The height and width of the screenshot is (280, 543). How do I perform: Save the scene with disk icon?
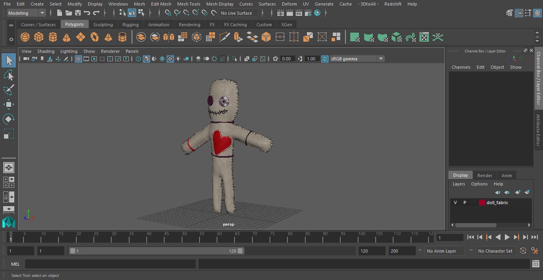(x=78, y=13)
